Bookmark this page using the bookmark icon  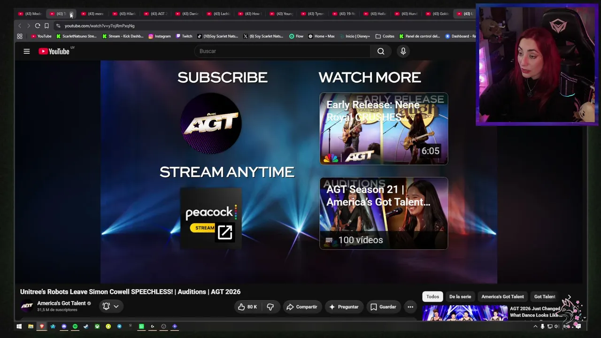pos(46,26)
